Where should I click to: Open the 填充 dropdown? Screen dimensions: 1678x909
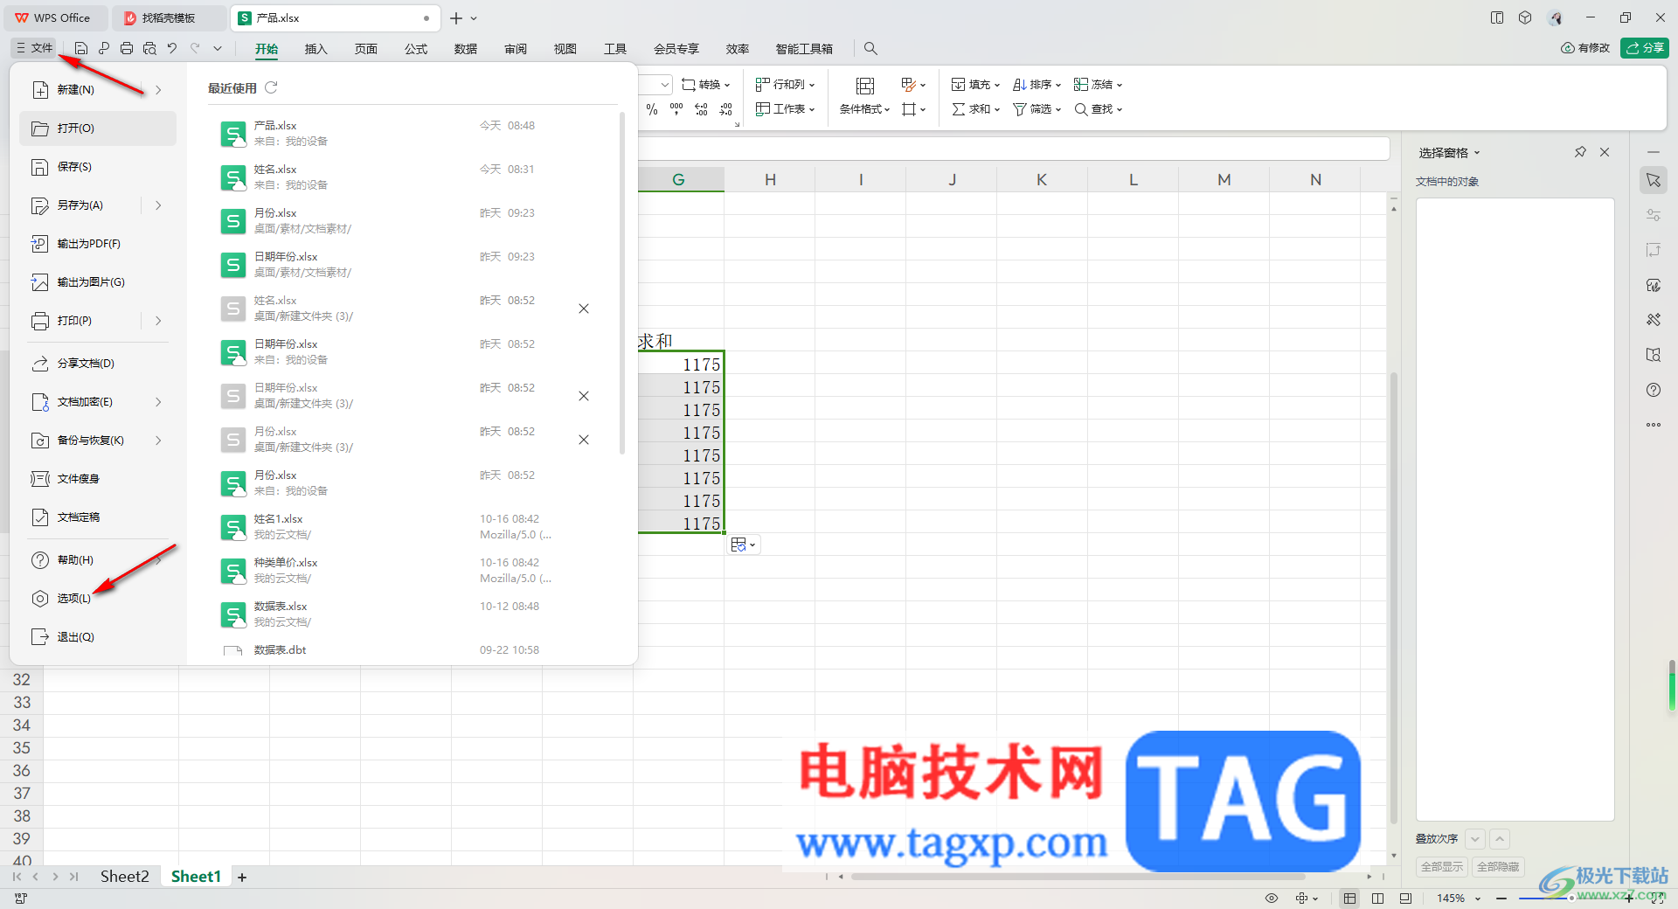(x=975, y=85)
